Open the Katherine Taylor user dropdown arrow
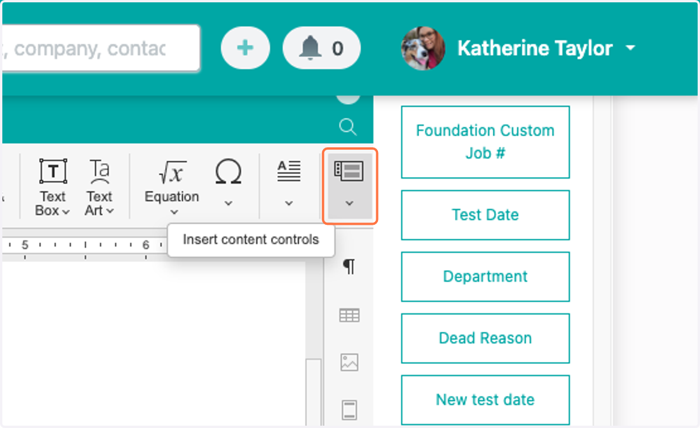Image resolution: width=700 pixels, height=428 pixels. [630, 48]
